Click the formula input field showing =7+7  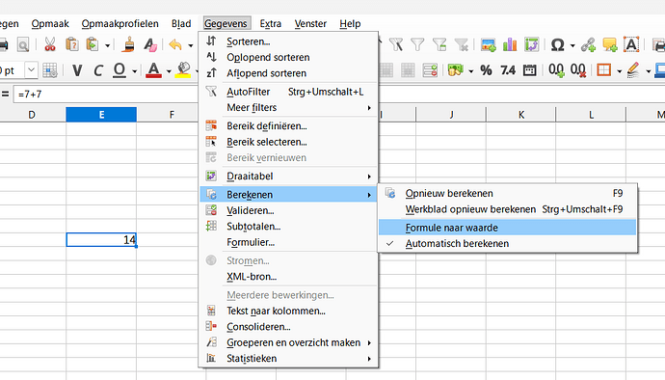coord(106,94)
